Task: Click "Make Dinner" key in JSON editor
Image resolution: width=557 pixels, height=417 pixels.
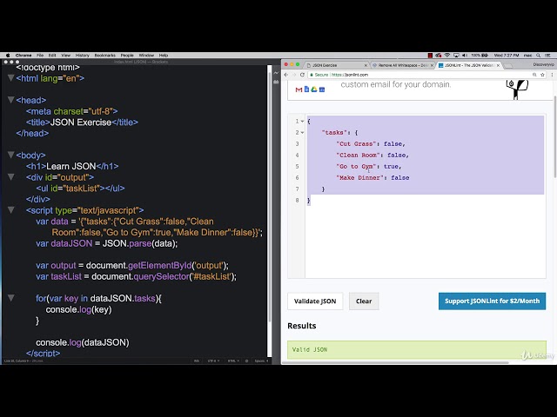Action: (359, 177)
